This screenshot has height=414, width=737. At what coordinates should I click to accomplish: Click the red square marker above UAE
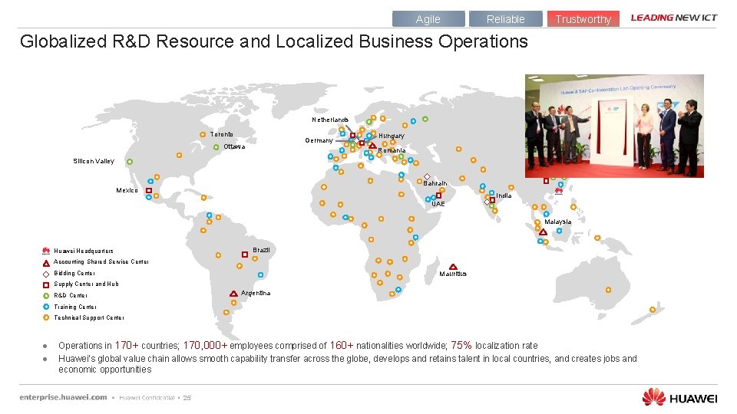point(438,195)
